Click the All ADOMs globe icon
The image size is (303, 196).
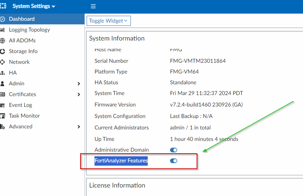[3, 41]
